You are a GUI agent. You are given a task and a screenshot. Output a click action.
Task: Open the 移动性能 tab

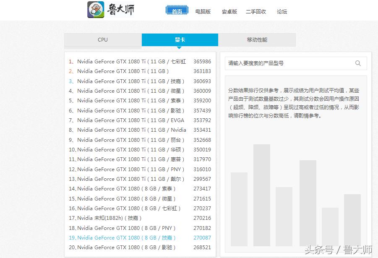pos(256,39)
